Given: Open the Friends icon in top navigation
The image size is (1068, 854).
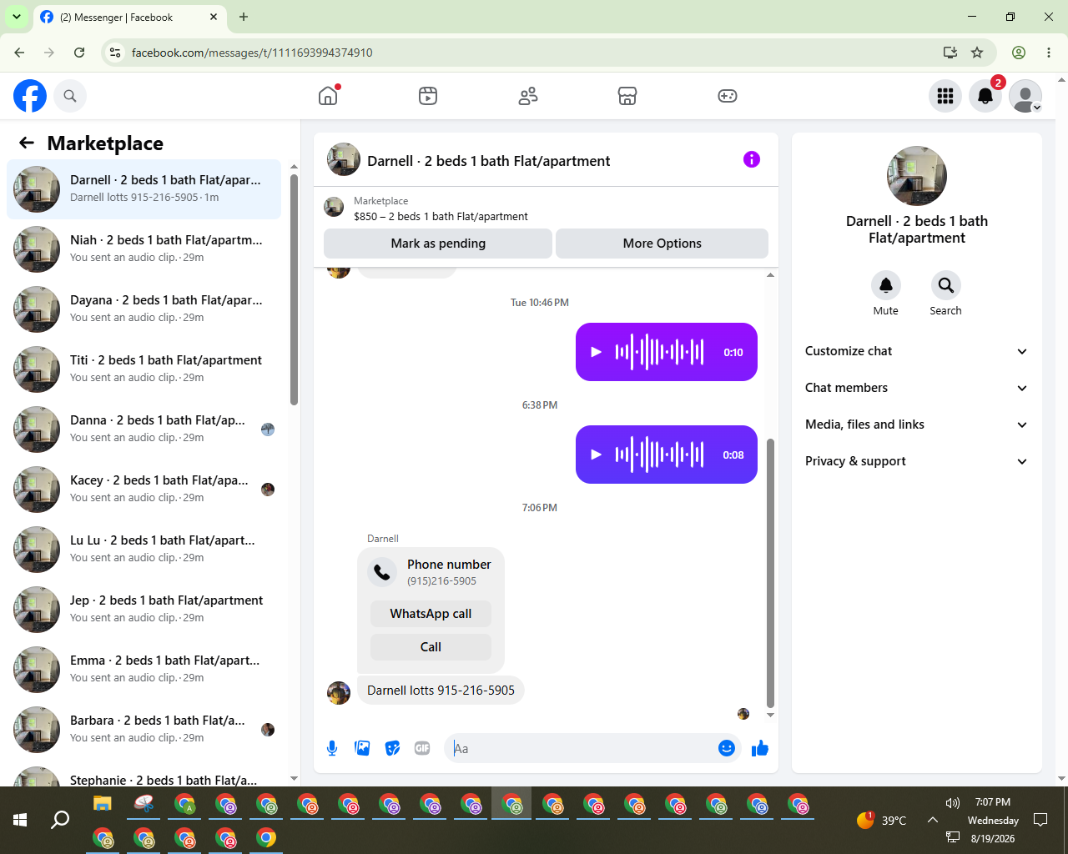Looking at the screenshot, I should (528, 96).
